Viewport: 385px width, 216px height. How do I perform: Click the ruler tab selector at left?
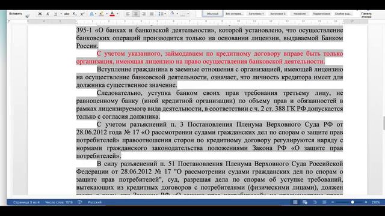pos(9,22)
